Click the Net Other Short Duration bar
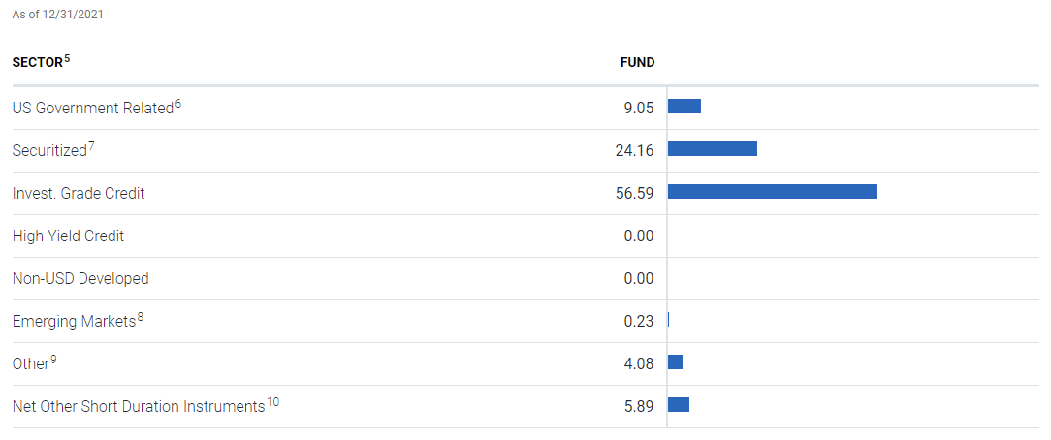This screenshot has width=1051, height=440. point(678,405)
